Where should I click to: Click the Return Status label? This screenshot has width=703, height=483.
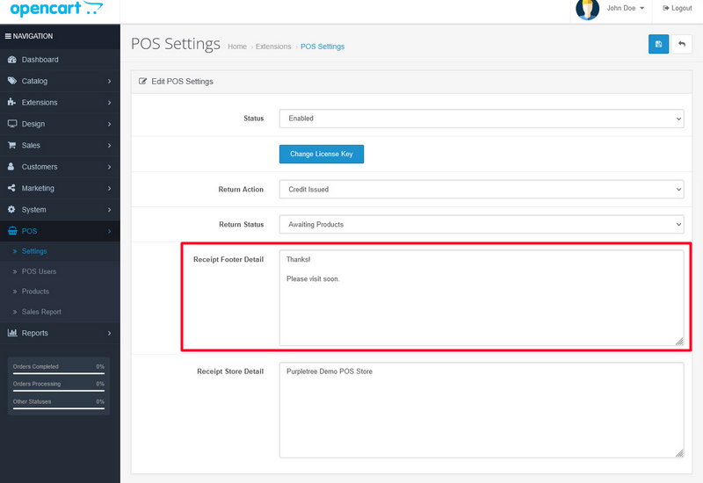(241, 225)
